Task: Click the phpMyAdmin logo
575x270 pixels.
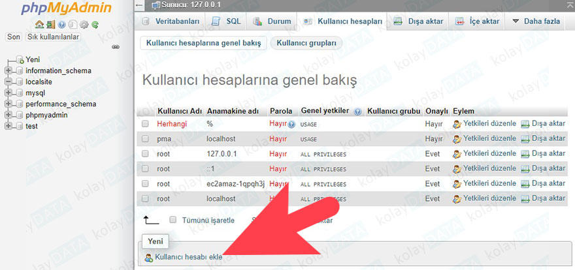Action: click(x=66, y=8)
